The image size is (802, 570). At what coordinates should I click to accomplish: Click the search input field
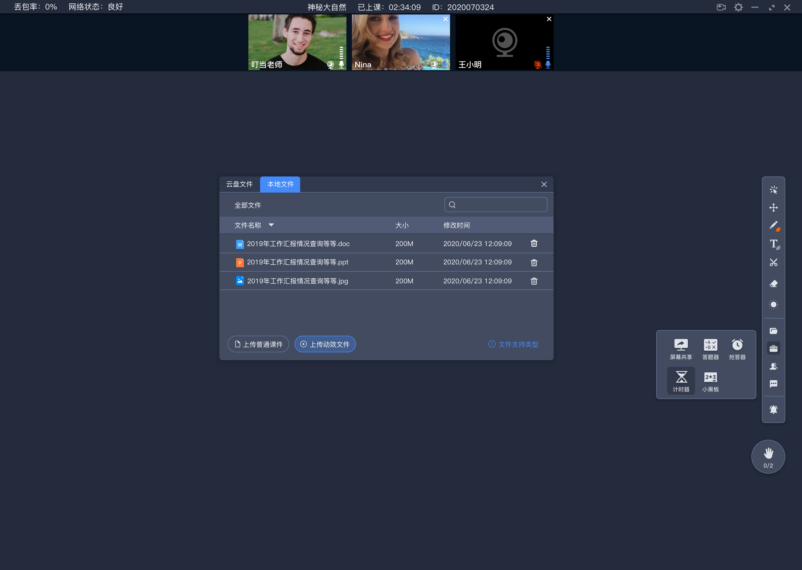[x=496, y=205]
